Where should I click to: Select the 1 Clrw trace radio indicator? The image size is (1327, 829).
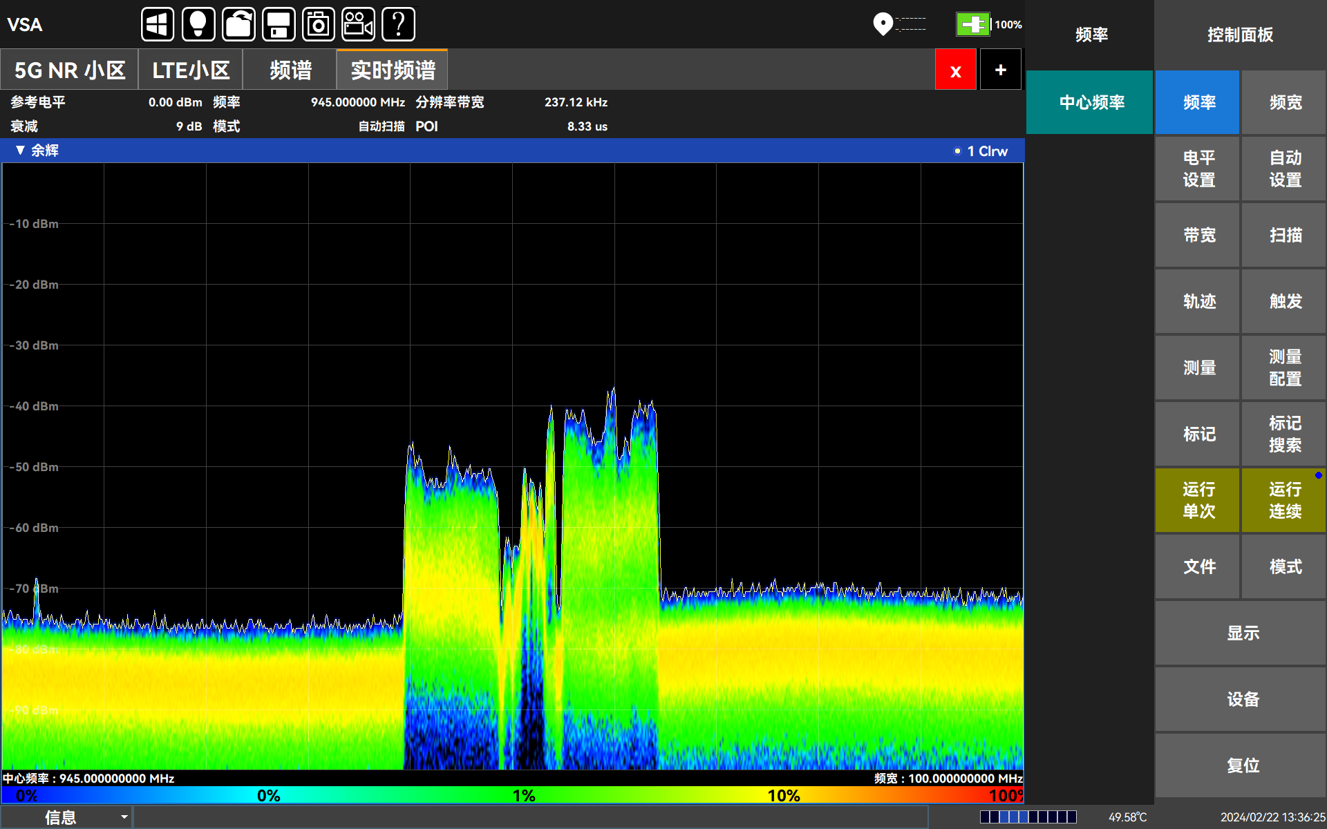[x=957, y=151]
